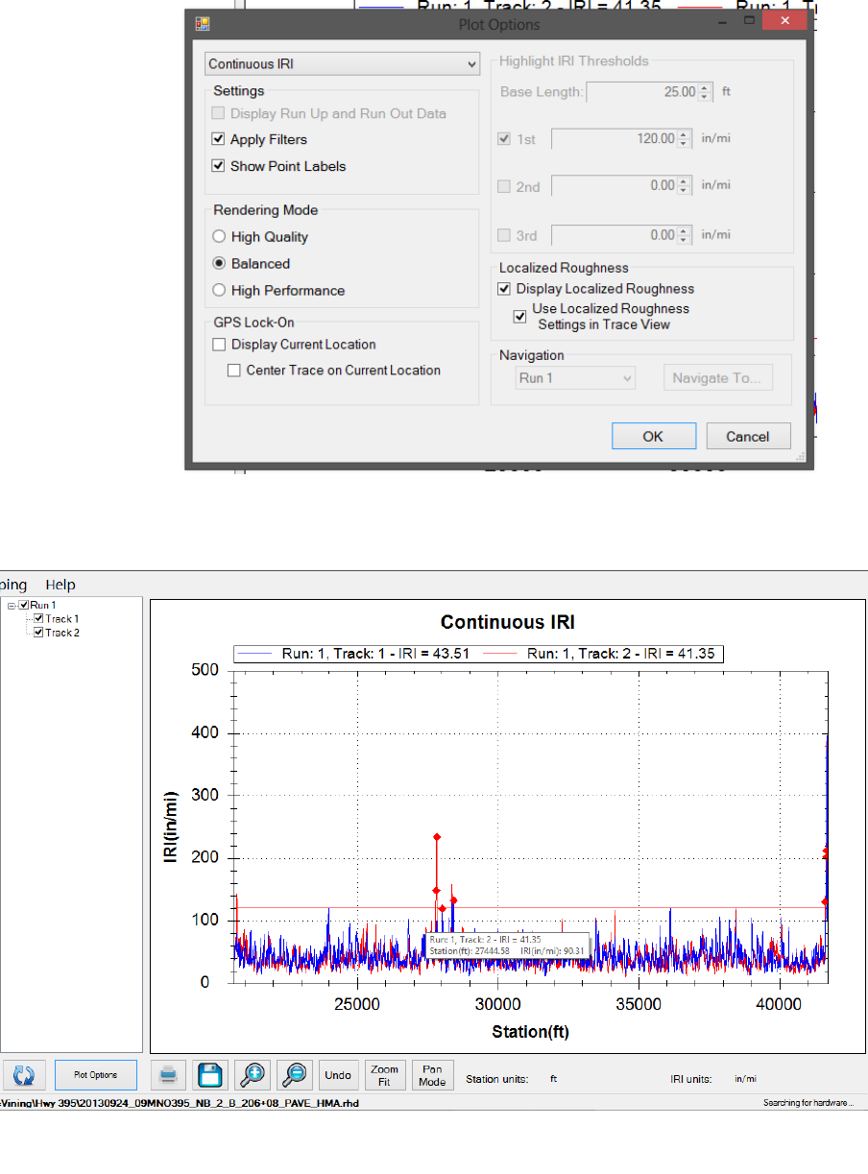This screenshot has width=868, height=1174.
Task: Click the red peak marker near 235 IRI
Action: point(437,837)
